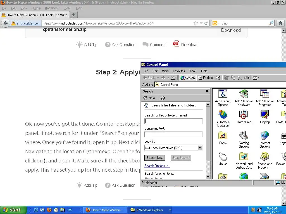The height and width of the screenshot is (214, 286).
Task: Open Back button history dropdown arrow
Action: [158, 78]
